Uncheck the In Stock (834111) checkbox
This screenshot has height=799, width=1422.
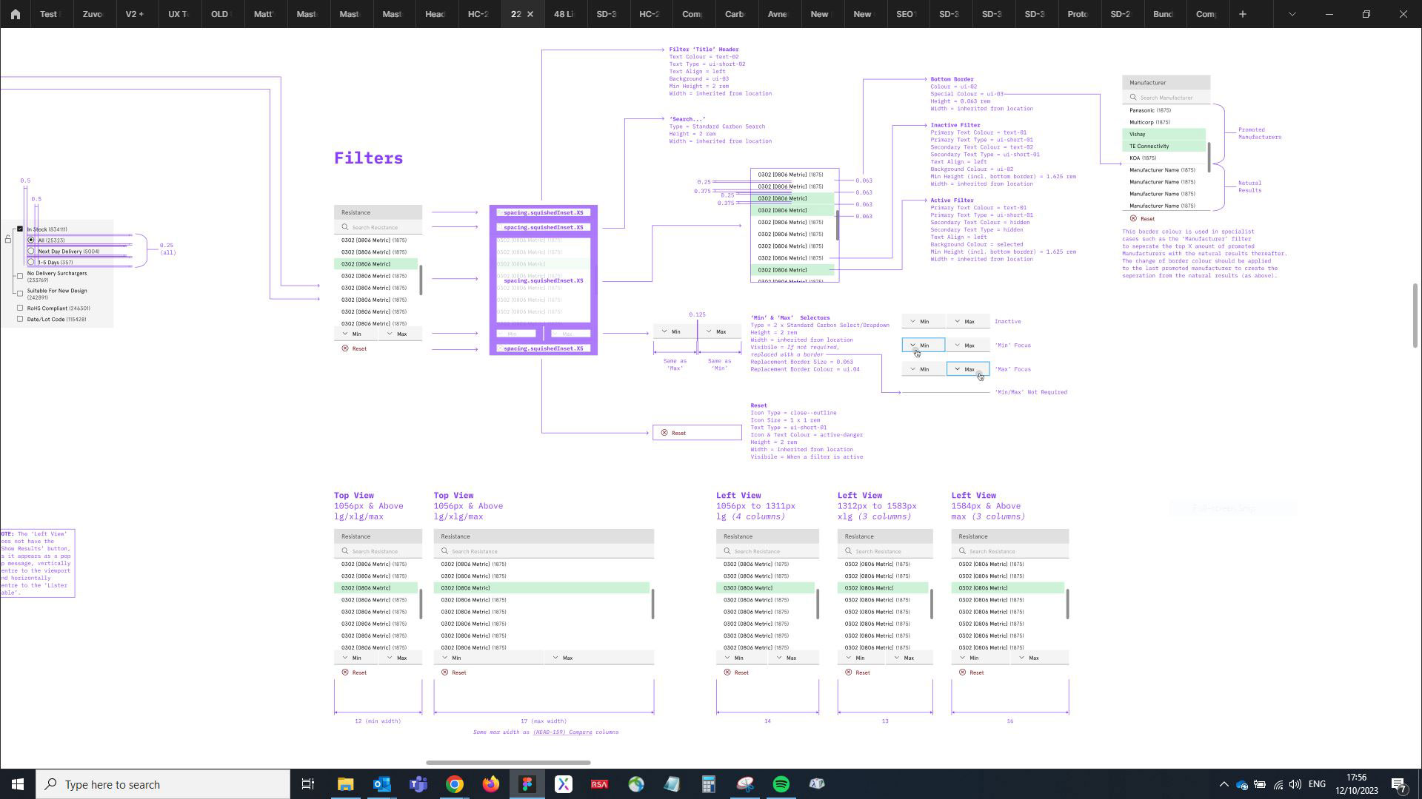pos(20,229)
